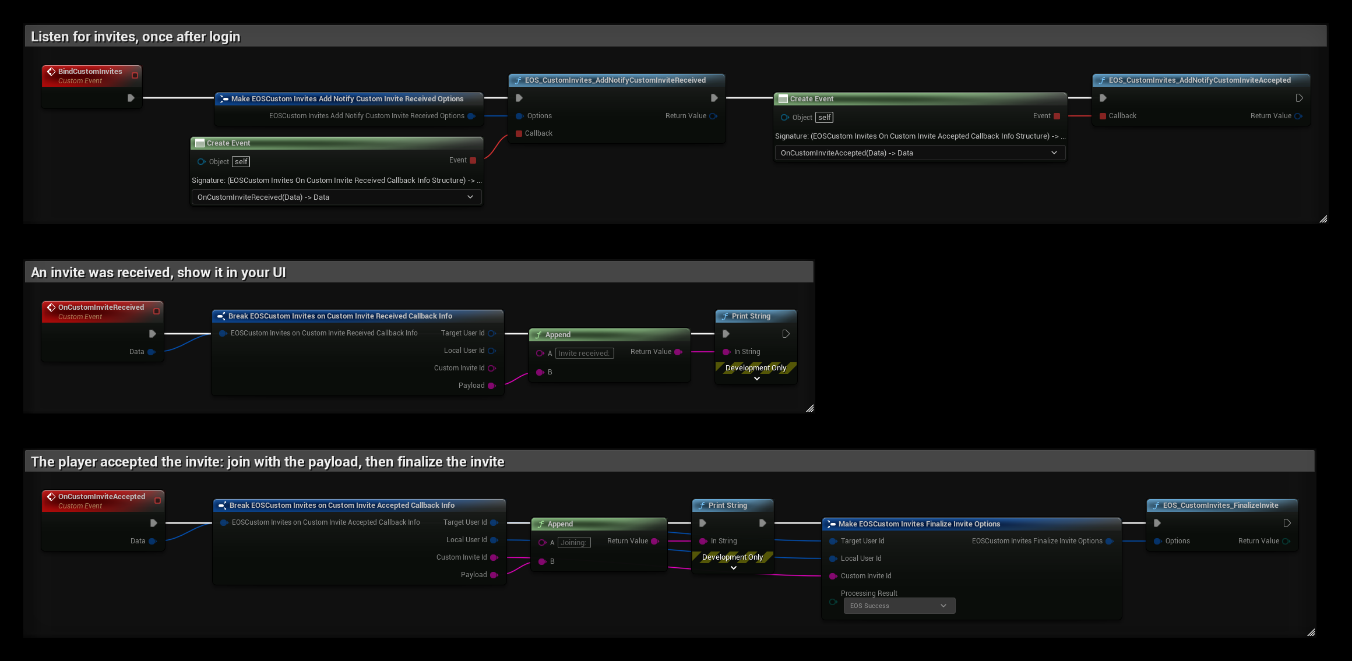Click Callback pin on AddNotifyCustomInviteAccepted node
This screenshot has height=661, width=1352.
pos(1103,116)
